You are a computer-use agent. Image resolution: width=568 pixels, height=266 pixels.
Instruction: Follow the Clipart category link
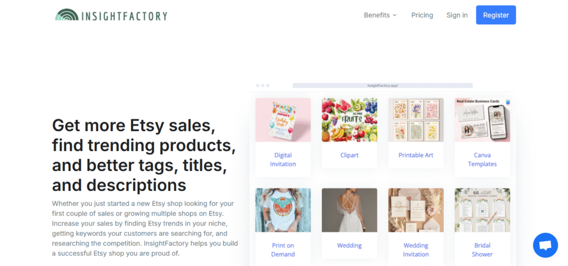point(349,155)
